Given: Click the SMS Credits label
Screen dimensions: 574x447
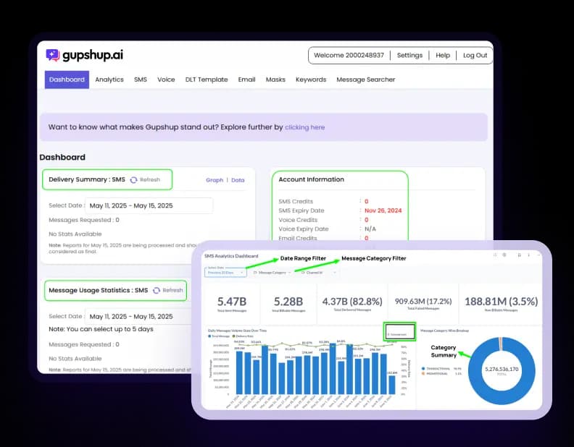Looking at the screenshot, I should (296, 202).
